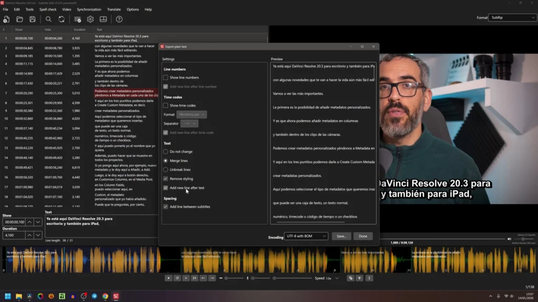Click the volume speaker icon under video
Viewport: 538px width, 302px height.
[x=509, y=239]
